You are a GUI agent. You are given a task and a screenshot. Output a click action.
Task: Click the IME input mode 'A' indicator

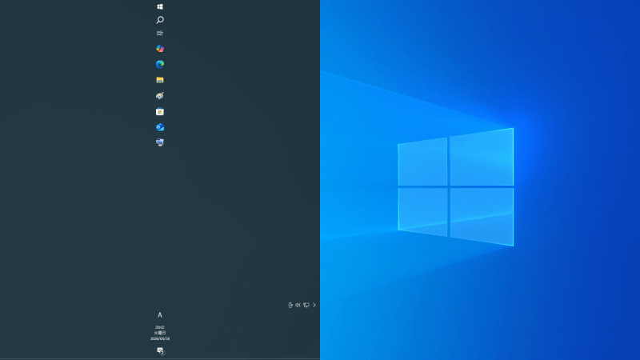160,315
